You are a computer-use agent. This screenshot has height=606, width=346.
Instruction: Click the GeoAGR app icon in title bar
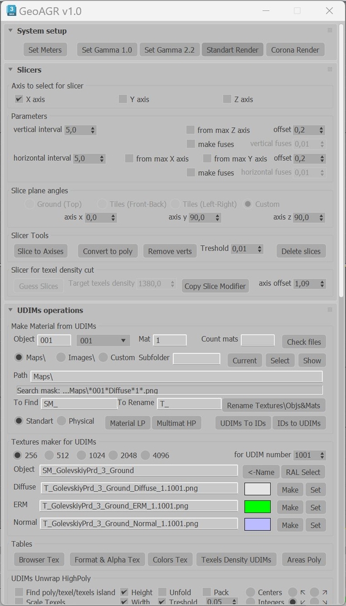point(12,11)
